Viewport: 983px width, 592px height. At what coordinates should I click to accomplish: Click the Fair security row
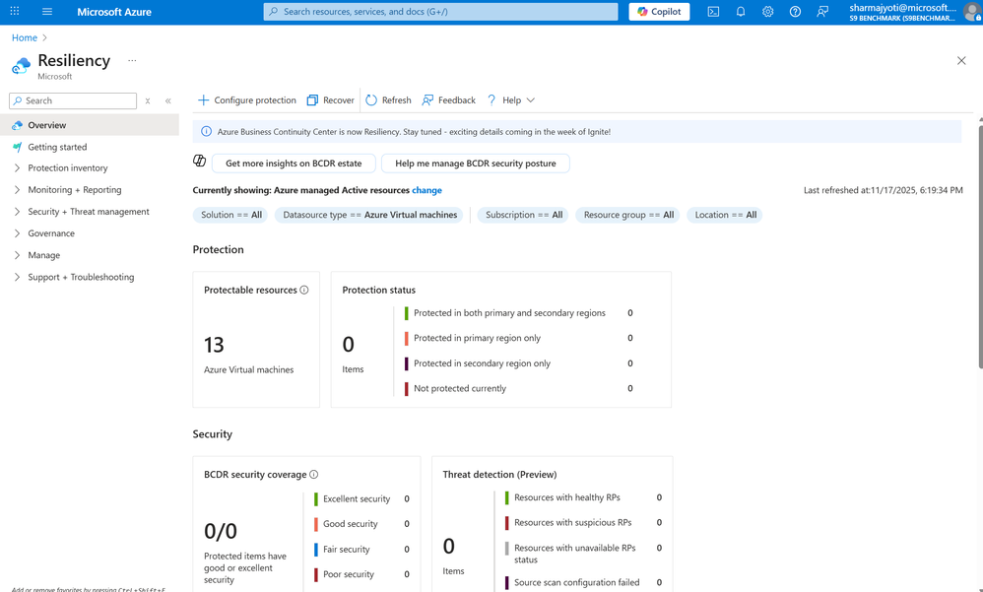(361, 549)
